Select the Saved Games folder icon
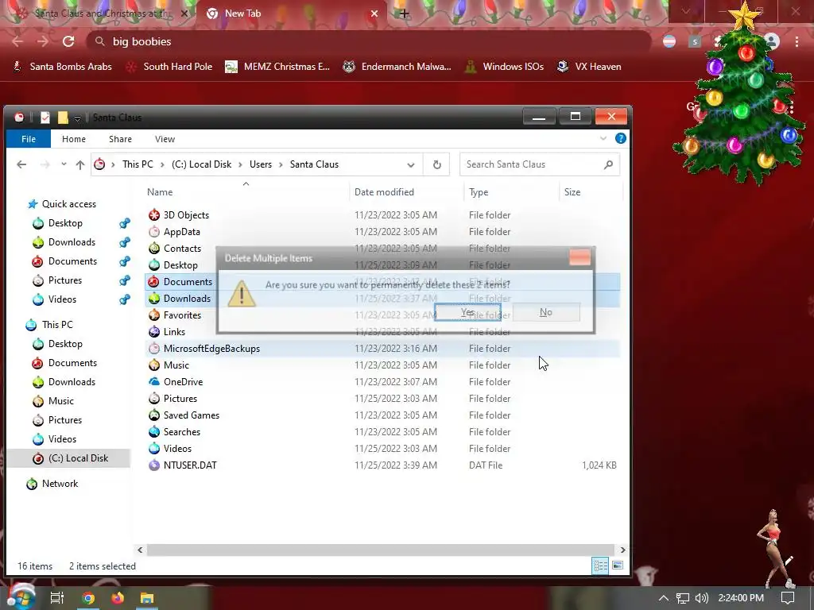The height and width of the screenshot is (610, 814). [154, 415]
